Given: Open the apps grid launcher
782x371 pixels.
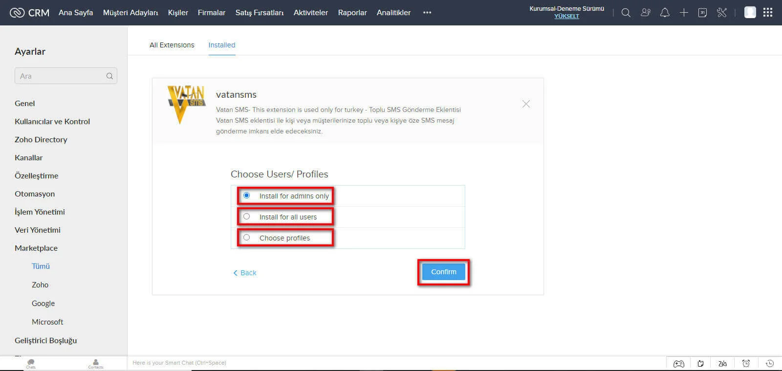Looking at the screenshot, I should [768, 13].
